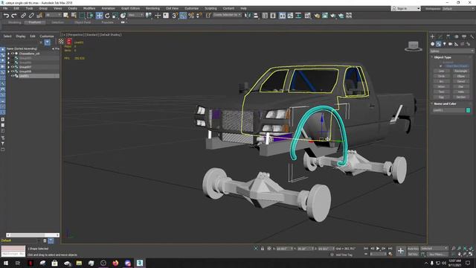Open the selection filter All dropdown
Viewport: 476px width, 268px height.
53,15
